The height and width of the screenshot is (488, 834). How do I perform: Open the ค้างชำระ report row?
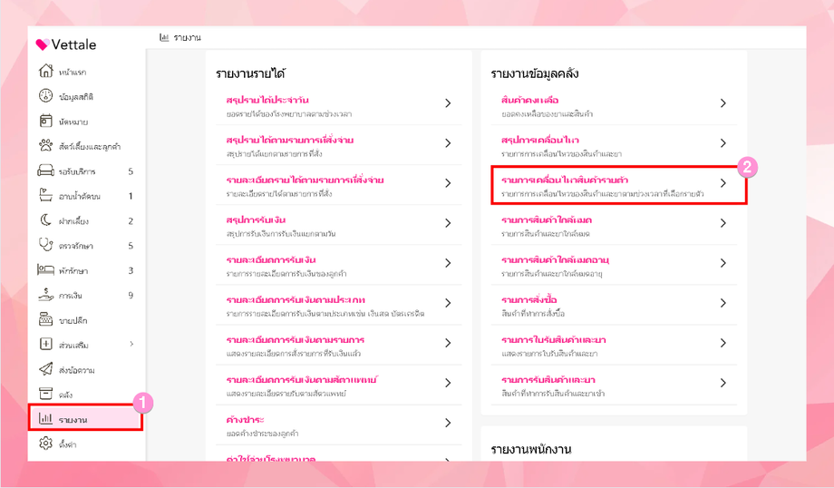pyautogui.click(x=247, y=421)
